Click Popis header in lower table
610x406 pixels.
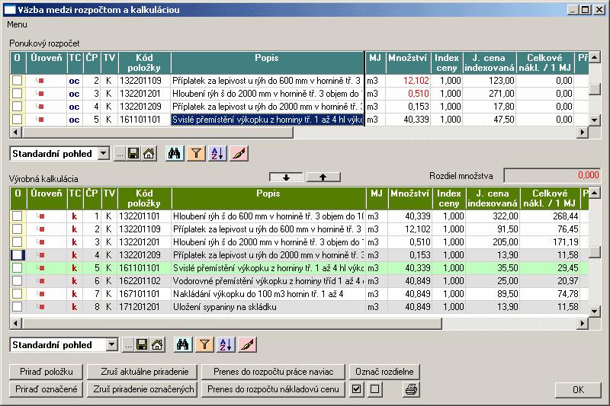click(x=268, y=198)
